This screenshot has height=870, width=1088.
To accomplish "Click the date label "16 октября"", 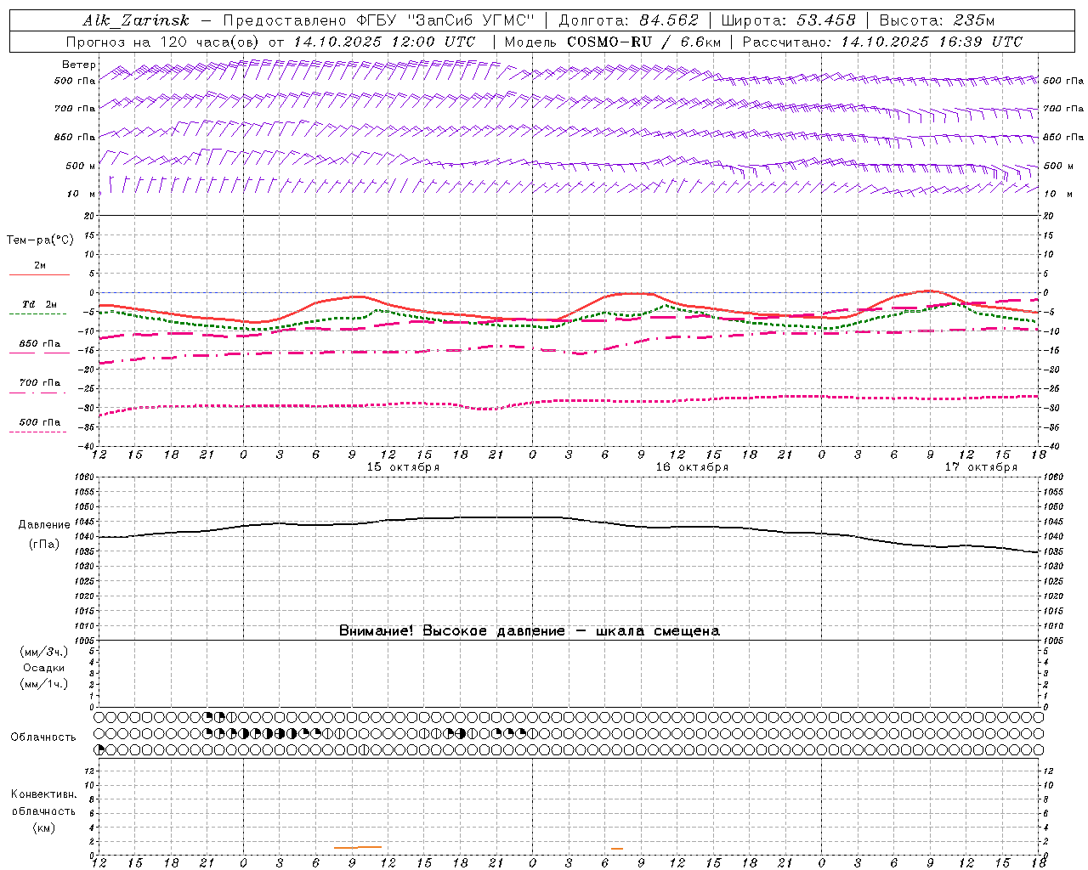I will (692, 467).
